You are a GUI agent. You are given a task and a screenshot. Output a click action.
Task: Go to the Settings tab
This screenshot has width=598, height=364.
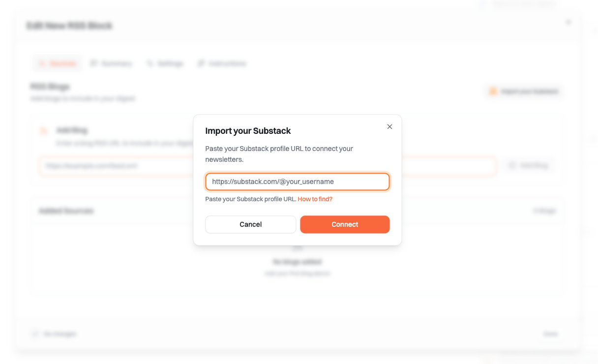coord(165,63)
